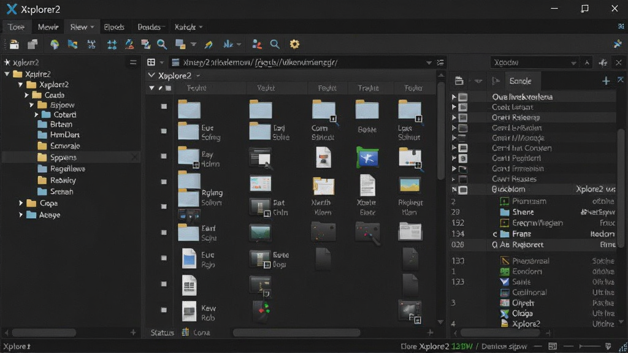Viewport: 628px width, 353px height.
Task: Click the globe icon in the toolbar
Action: 55,44
